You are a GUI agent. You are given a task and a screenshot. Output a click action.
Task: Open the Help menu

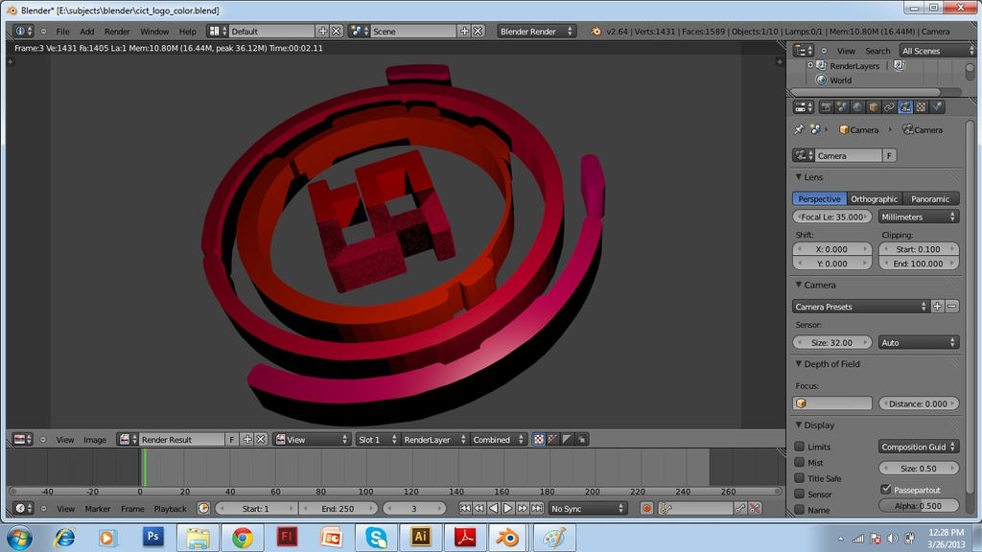pyautogui.click(x=187, y=32)
